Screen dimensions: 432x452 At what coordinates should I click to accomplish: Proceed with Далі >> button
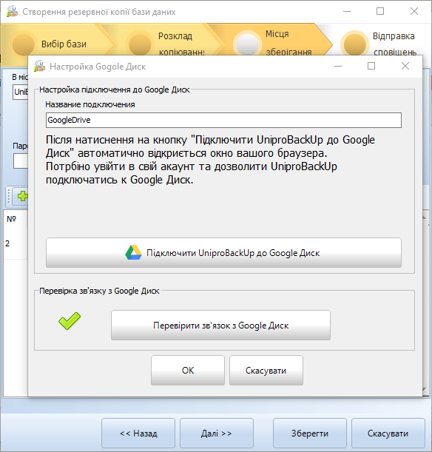217,434
